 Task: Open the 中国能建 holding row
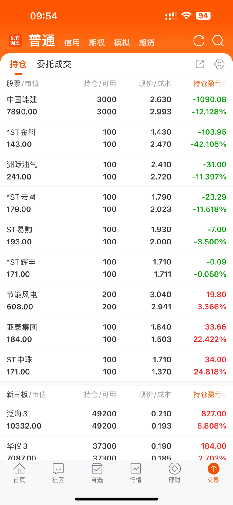pyautogui.click(x=116, y=106)
